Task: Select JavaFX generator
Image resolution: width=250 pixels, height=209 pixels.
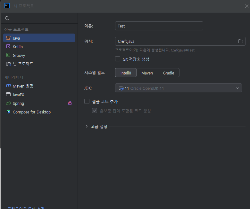Action: coord(39,95)
